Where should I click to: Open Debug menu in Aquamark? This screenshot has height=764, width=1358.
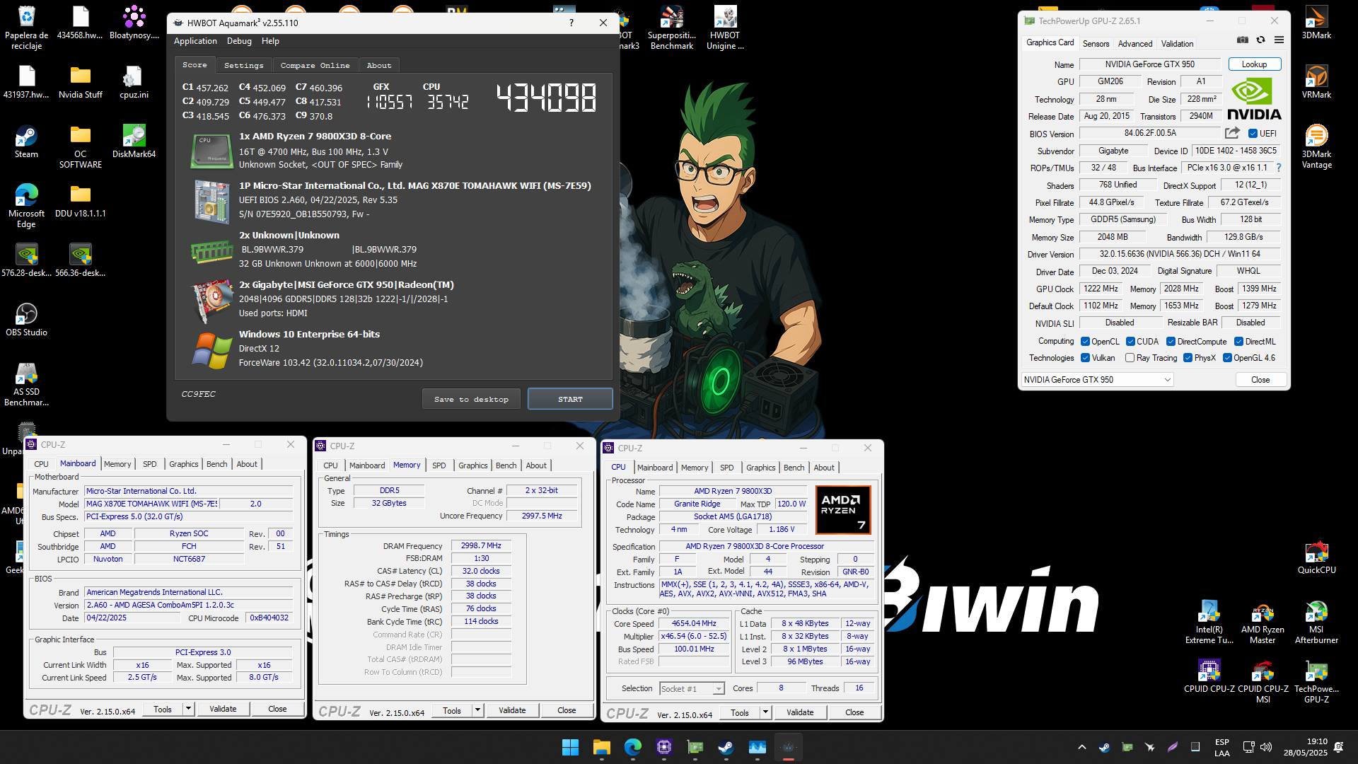[239, 41]
